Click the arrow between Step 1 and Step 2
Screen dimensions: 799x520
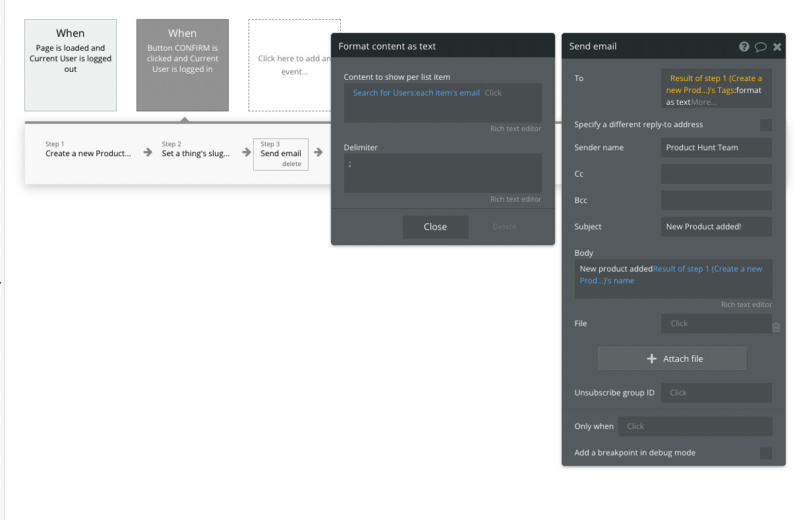click(146, 151)
